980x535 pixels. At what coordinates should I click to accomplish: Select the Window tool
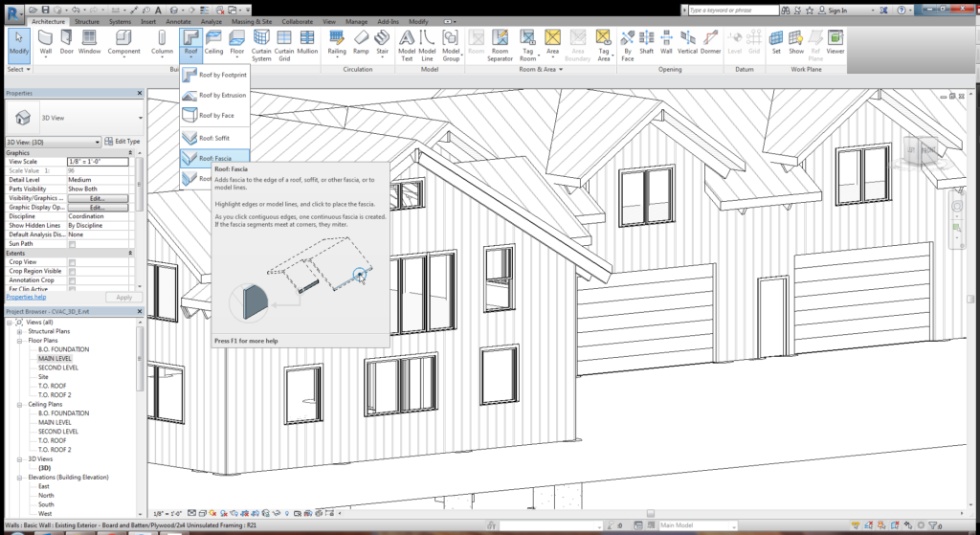click(x=89, y=42)
